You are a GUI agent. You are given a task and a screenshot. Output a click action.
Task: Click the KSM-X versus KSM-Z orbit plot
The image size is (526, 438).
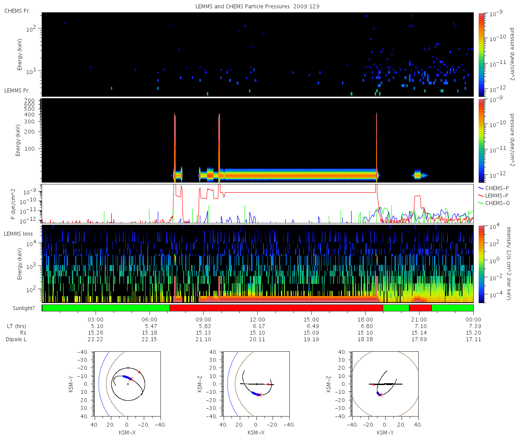pyautogui.click(x=256, y=384)
